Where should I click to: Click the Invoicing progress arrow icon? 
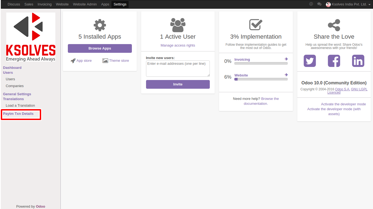[286, 59]
